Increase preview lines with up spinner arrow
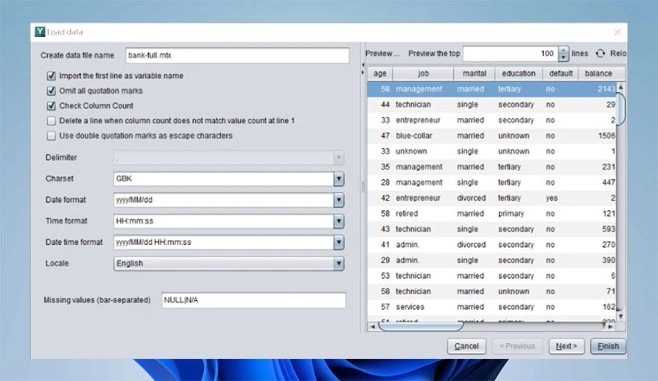658x381 pixels. point(564,50)
